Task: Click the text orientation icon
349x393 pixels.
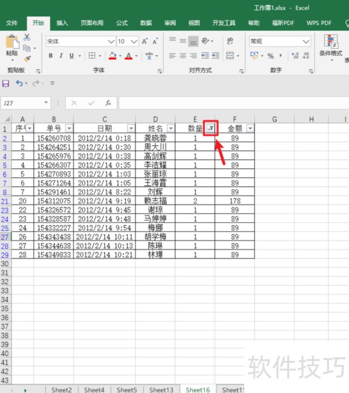Action: 205,41
